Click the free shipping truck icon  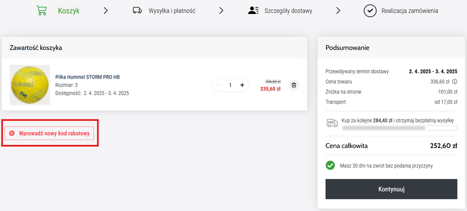tap(332, 123)
